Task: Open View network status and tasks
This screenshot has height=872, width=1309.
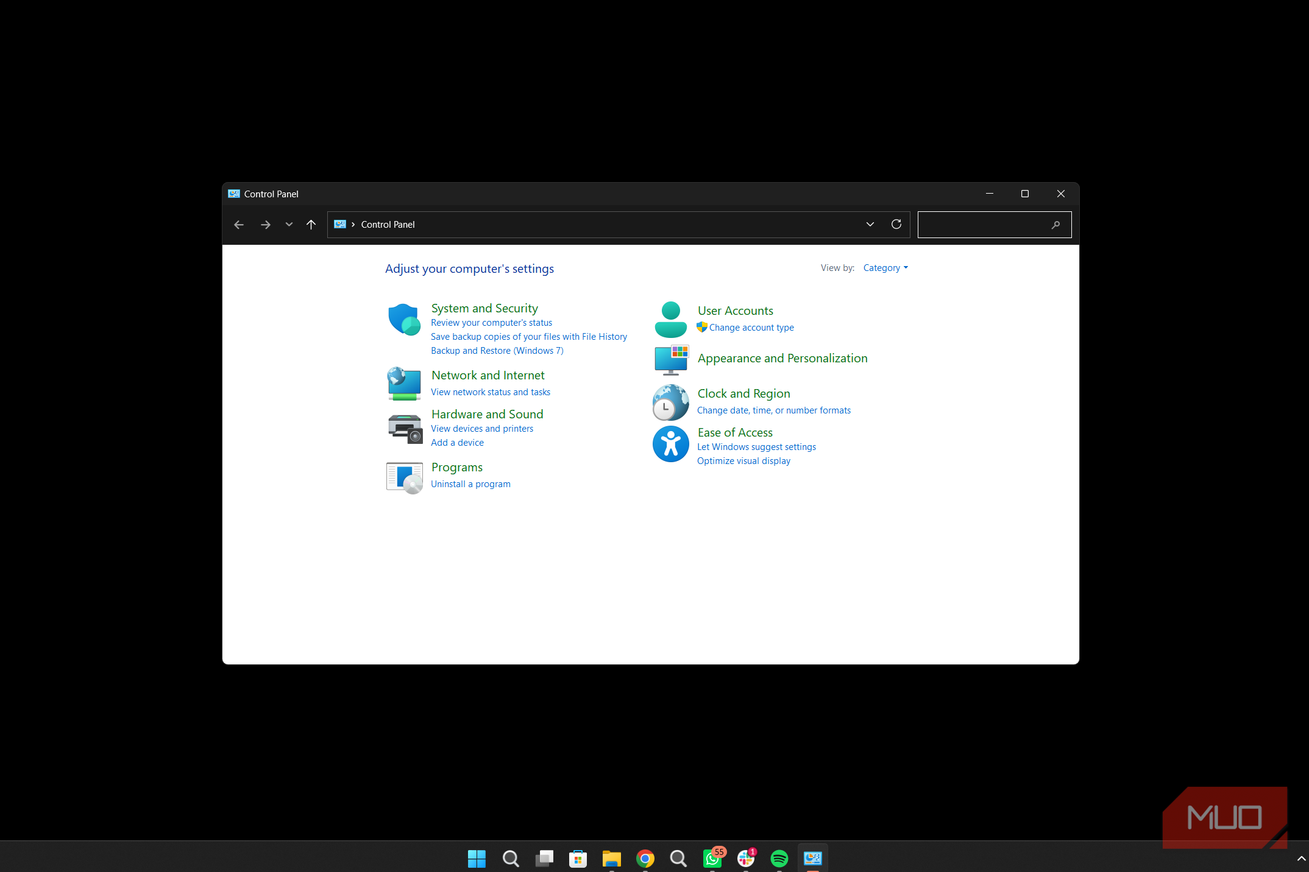Action: pos(491,392)
